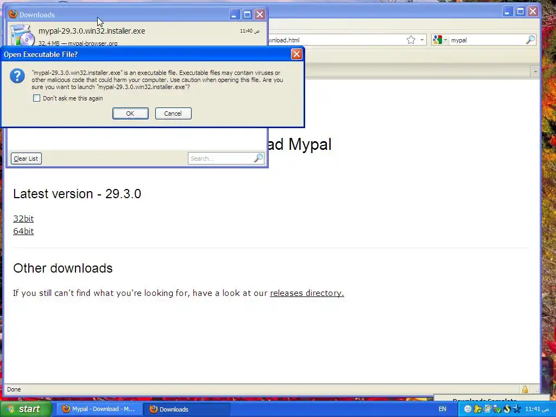This screenshot has height=417, width=556.
Task: Minimize the Downloads window
Action: (233, 15)
